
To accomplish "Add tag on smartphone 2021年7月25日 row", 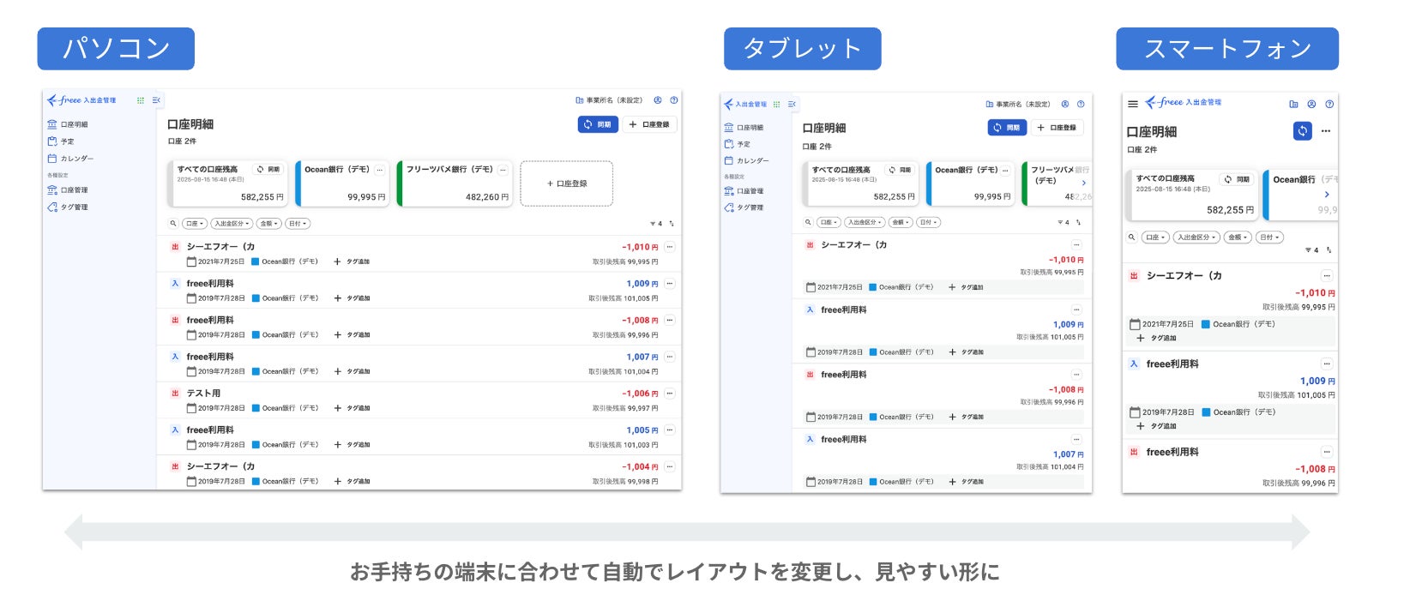I will (1156, 339).
